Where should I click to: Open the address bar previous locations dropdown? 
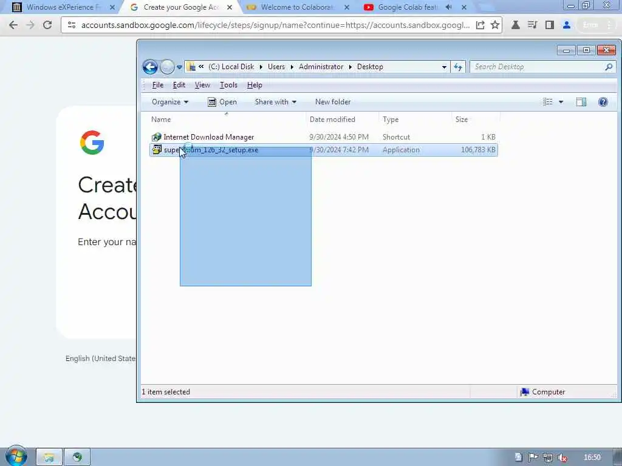tap(444, 67)
